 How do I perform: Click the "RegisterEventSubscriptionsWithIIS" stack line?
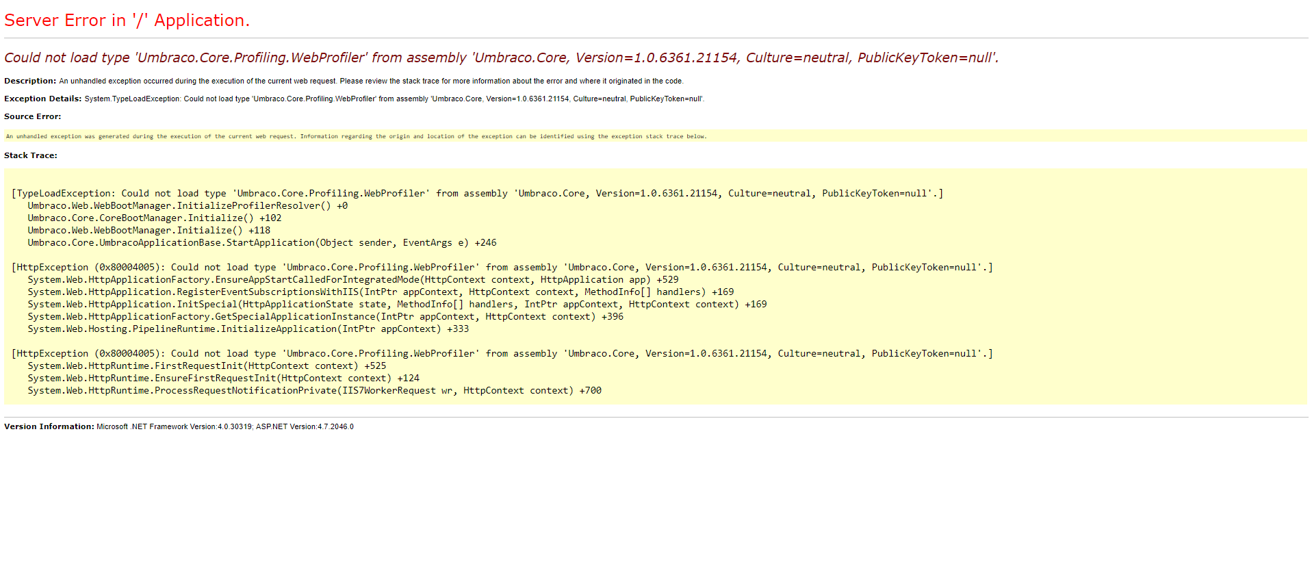point(381,292)
